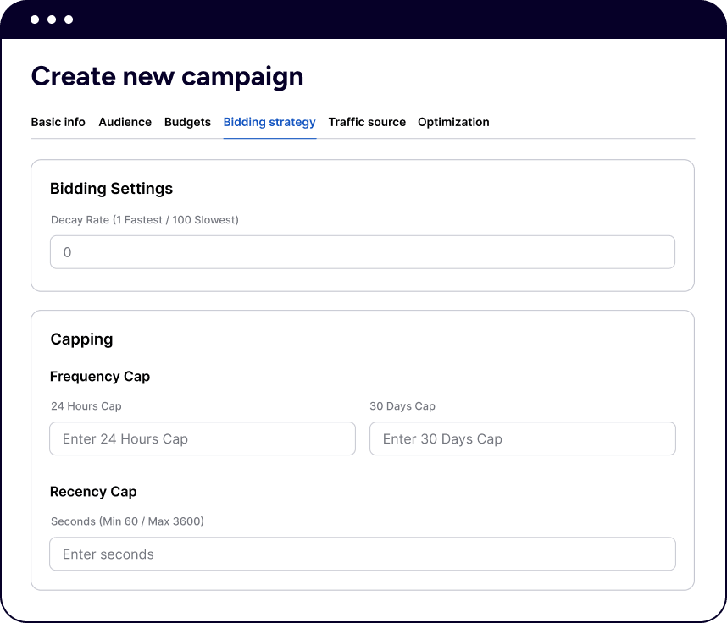Viewport: 727px width, 623px height.
Task: Go to the Budgets tab
Action: 187,122
